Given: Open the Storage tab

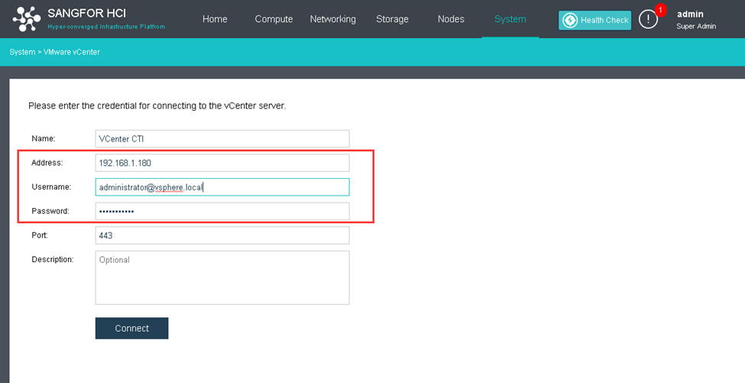Looking at the screenshot, I should [392, 19].
